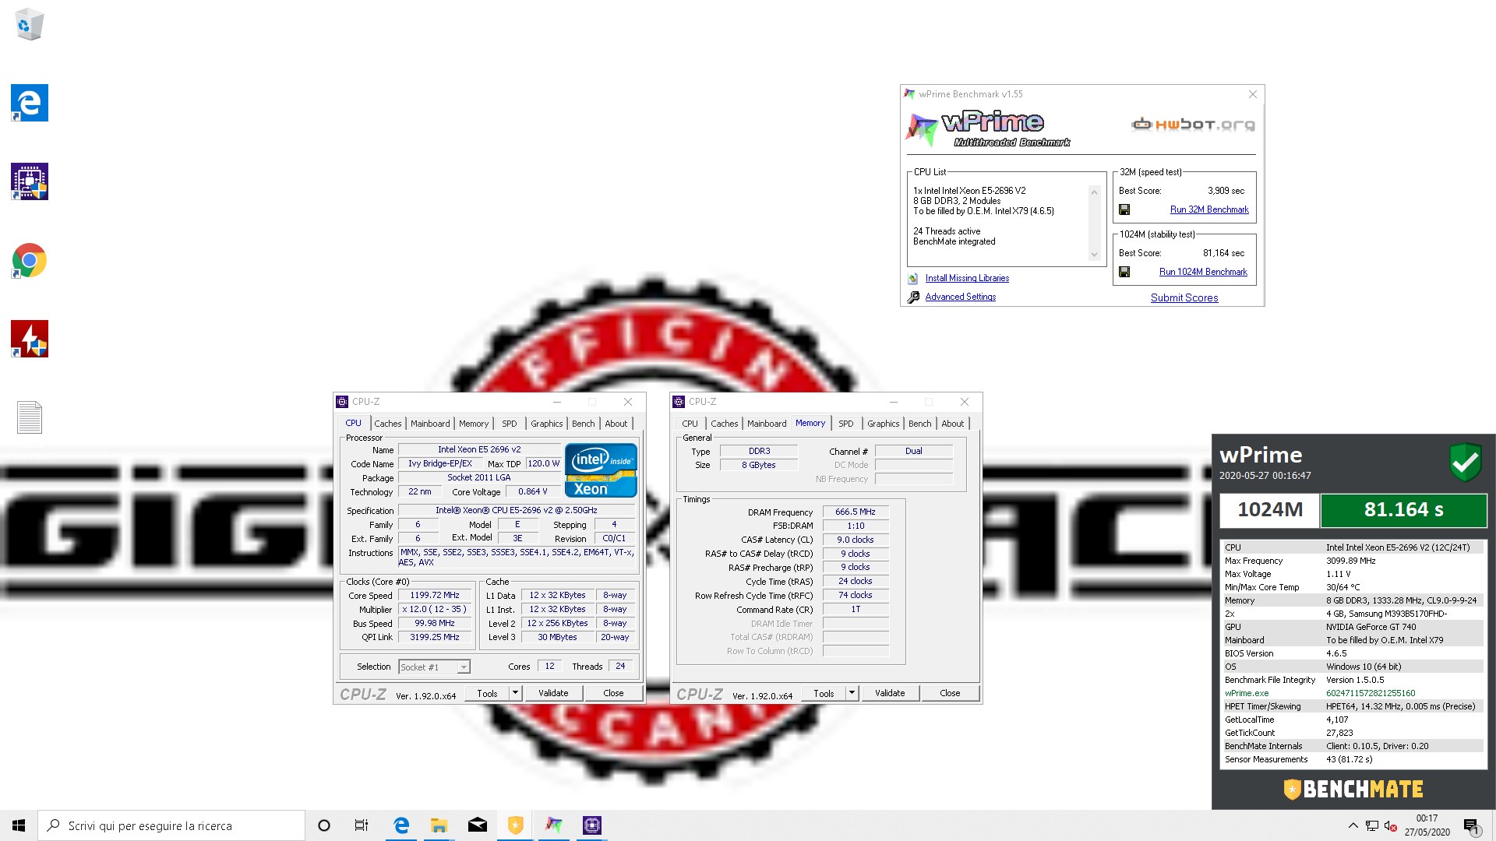Switch to BenchMate taskbar icon

pos(516,825)
